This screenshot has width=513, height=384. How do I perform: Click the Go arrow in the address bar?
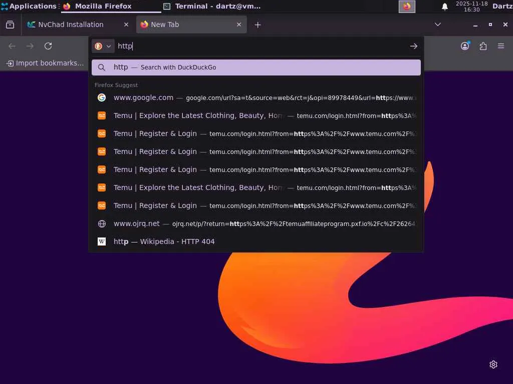[413, 46]
